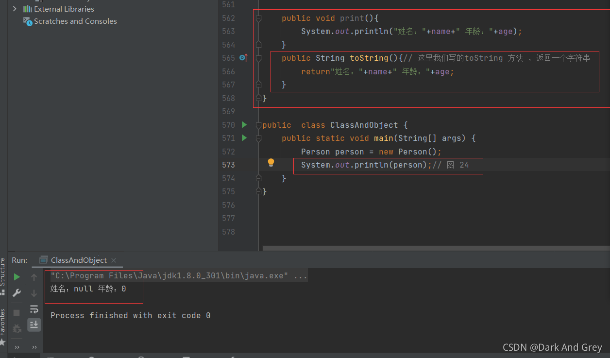Click 'System.out.println(person)' on line 573
This screenshot has height=358, width=610.
(x=364, y=165)
